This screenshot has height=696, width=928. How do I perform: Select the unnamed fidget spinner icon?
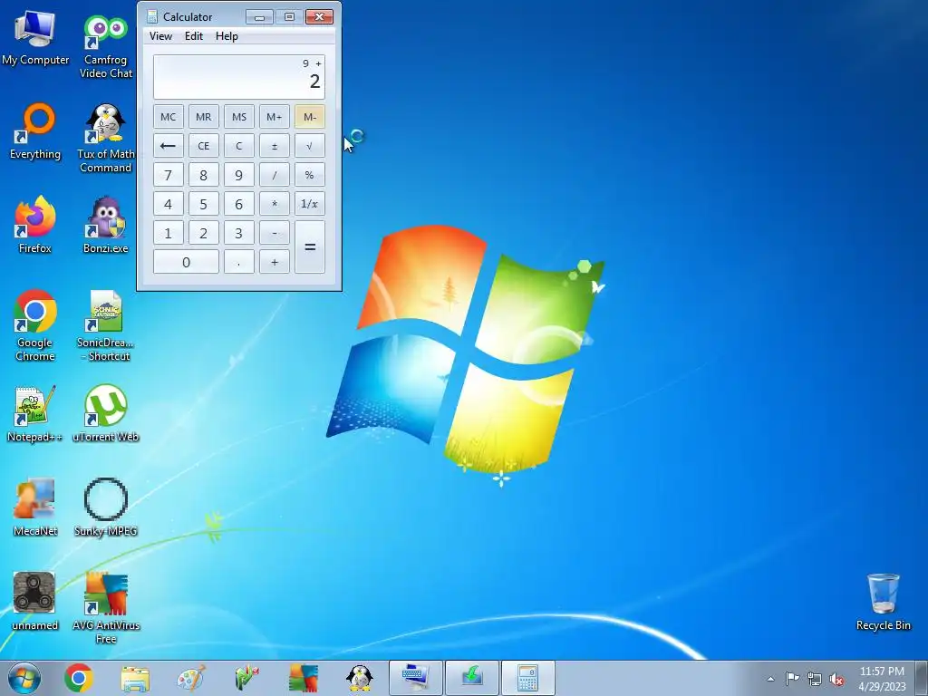[35, 602]
